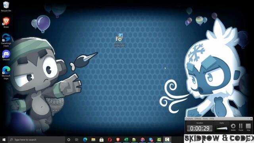Select the Microsoft Edge desktop shortcut

[x=6, y=73]
